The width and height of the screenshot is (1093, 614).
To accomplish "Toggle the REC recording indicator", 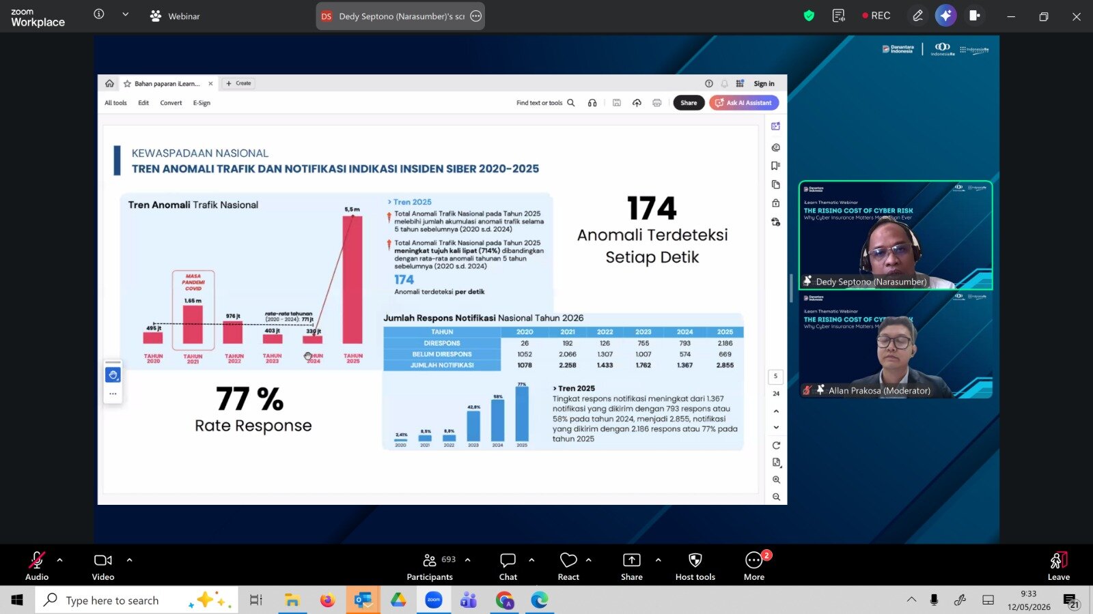I will pyautogui.click(x=876, y=16).
